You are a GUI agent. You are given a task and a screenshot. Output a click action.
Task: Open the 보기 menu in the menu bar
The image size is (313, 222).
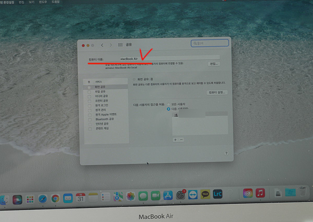tap(32, 2)
